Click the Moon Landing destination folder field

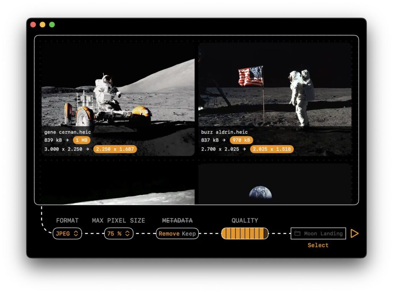pos(322,233)
